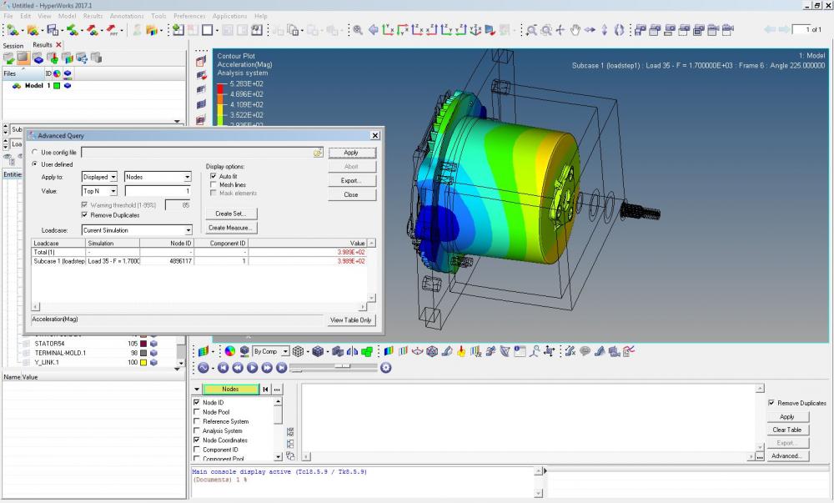Open the Contour icon dropdown arrow
Viewport: 834px width, 503px height.
point(213,351)
